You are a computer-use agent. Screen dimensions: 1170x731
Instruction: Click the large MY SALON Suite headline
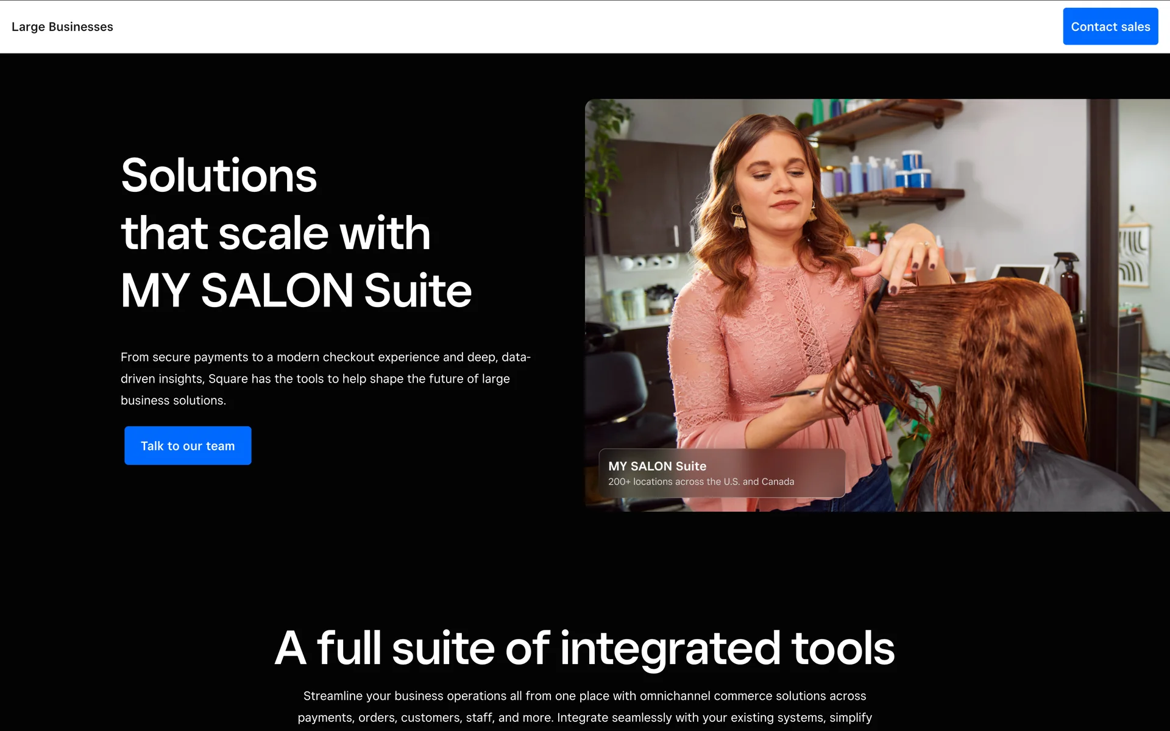coord(296,291)
